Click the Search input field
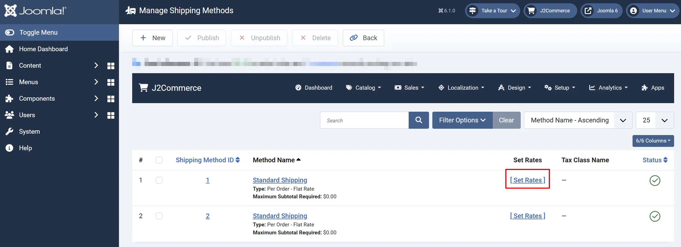The height and width of the screenshot is (247, 681). [x=364, y=120]
